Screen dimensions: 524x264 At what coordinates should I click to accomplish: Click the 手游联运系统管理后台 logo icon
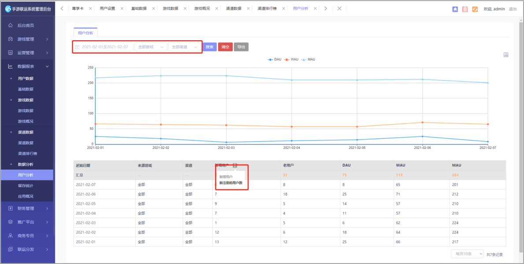pyautogui.click(x=8, y=9)
